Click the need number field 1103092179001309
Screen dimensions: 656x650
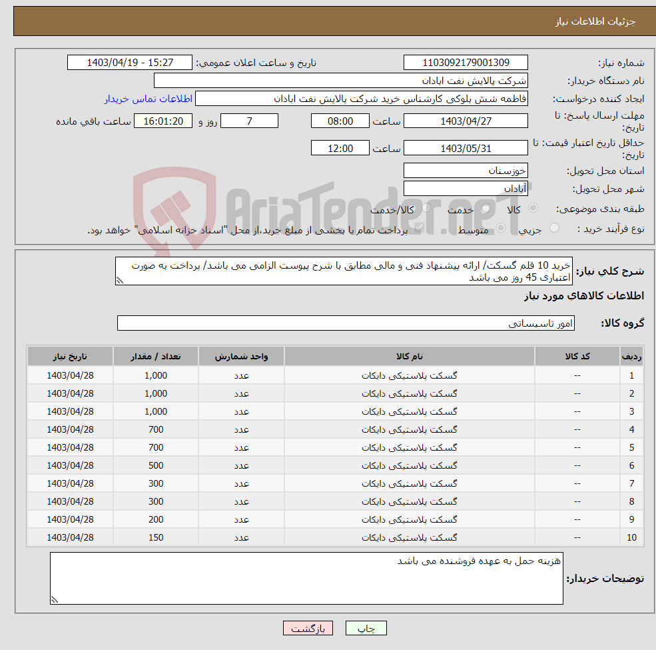[466, 63]
